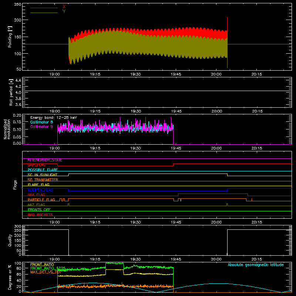Click the AAZ_FLAG pulse near 19:05

tap(68, 205)
